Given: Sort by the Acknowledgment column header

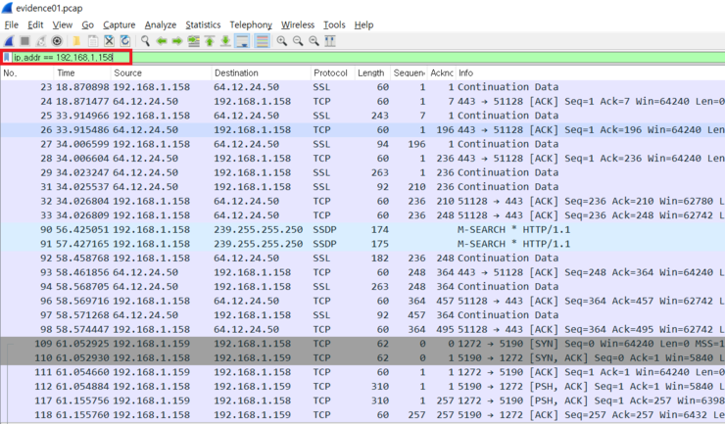Looking at the screenshot, I should pyautogui.click(x=442, y=73).
